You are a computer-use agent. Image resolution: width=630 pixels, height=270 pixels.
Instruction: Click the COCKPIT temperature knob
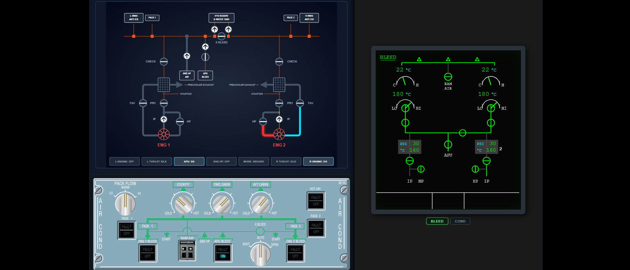[x=183, y=204]
